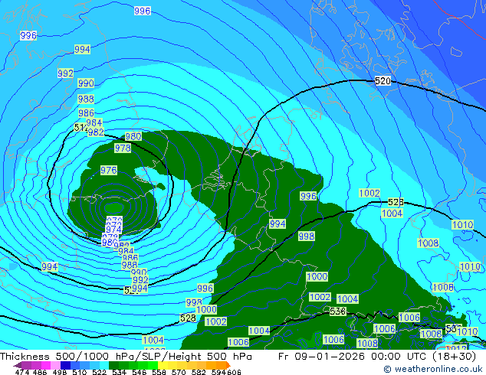486x375 pixels.
Task: Click the legend value 546
Action: [x=139, y=372]
